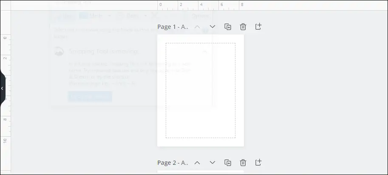Select the blank Page 1 canvas

tap(201, 90)
